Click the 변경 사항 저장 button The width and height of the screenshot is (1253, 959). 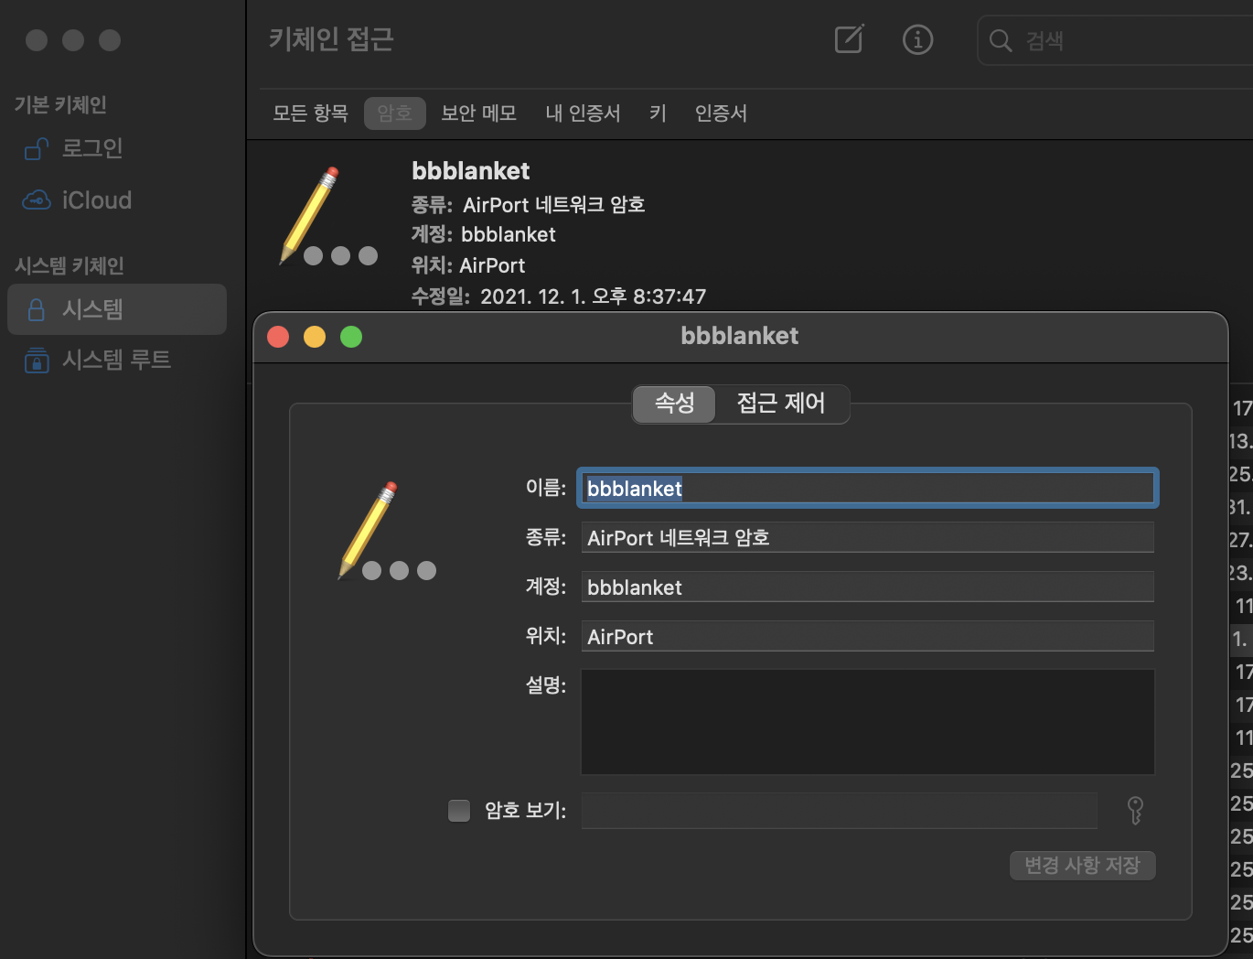pos(1082,866)
